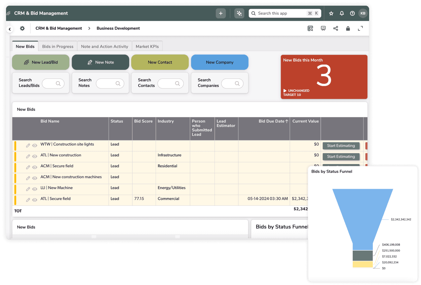
Task: Open the Market KPIs tab
Action: [x=147, y=46]
